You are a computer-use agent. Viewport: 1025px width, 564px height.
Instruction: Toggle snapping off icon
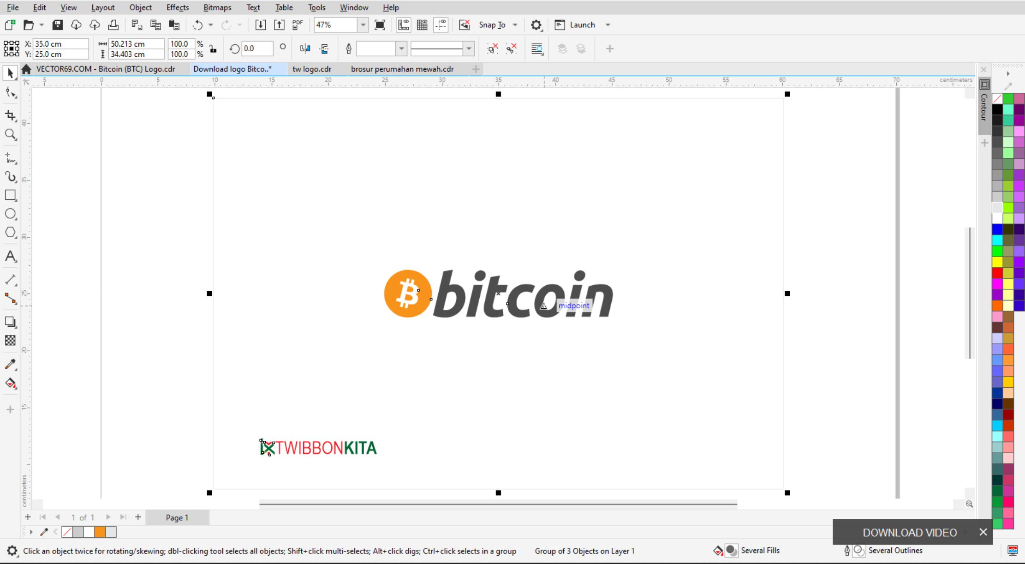coord(465,25)
